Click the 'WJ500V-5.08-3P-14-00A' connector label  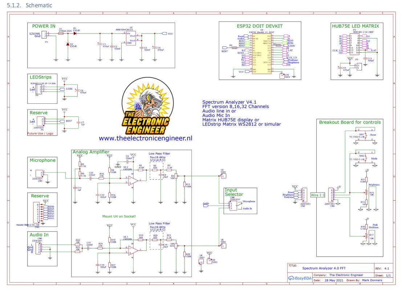tap(43, 83)
